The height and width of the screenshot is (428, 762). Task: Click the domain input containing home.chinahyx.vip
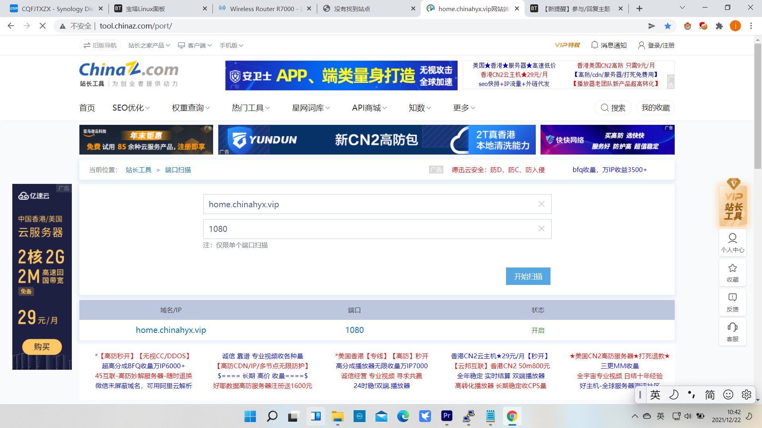[x=377, y=204]
